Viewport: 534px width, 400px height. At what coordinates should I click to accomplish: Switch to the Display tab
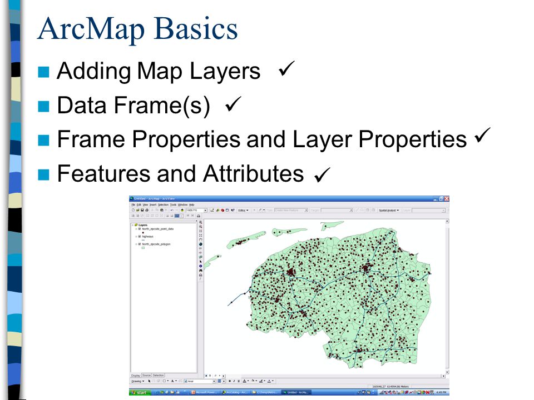(x=136, y=376)
